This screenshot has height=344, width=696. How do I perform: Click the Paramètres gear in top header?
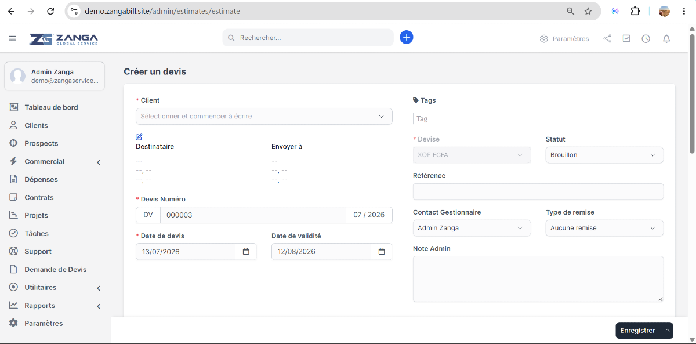[564, 39]
